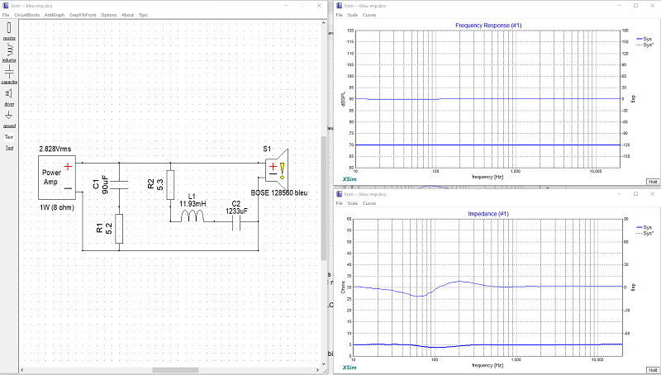
Task: Click the schematic scroll right arrow
Action: coord(318,370)
